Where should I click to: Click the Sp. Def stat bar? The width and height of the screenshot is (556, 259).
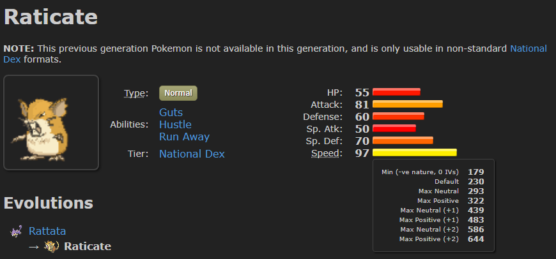pos(403,140)
